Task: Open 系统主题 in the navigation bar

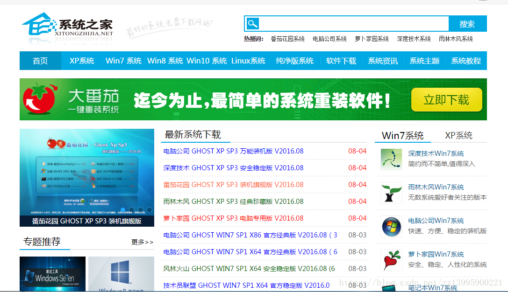Action: 424,61
